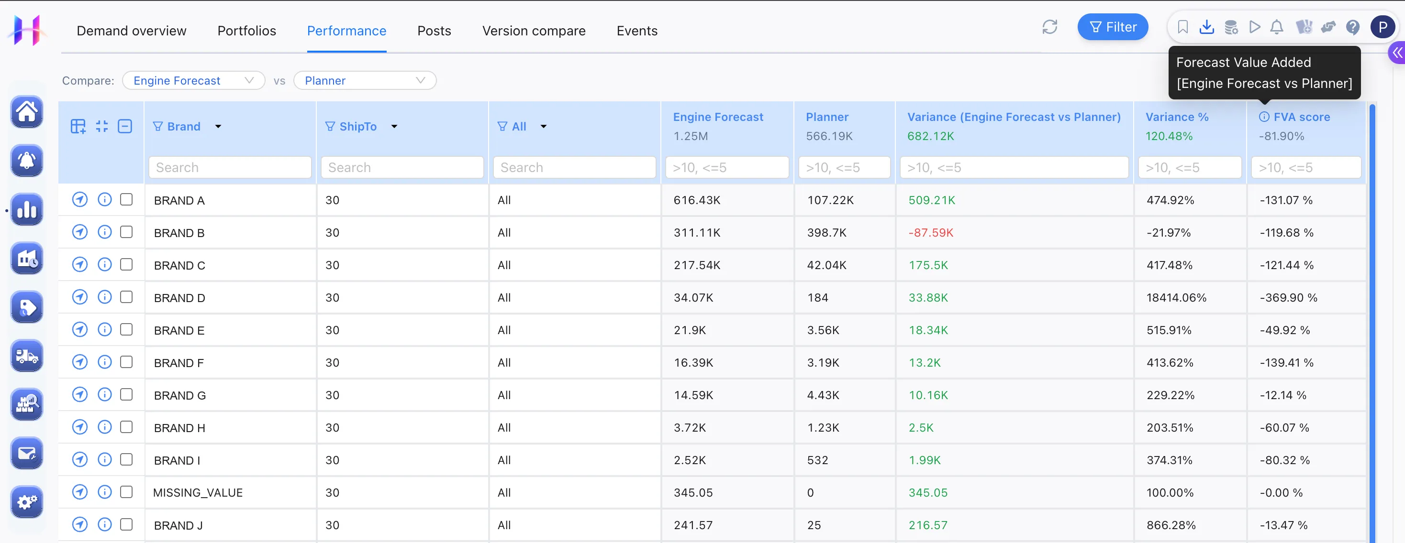Click the FVA score column header
Screen dimensions: 1405x543
click(x=1301, y=117)
